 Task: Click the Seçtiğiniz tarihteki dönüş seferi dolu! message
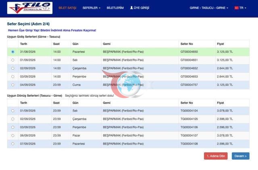coord(89,95)
